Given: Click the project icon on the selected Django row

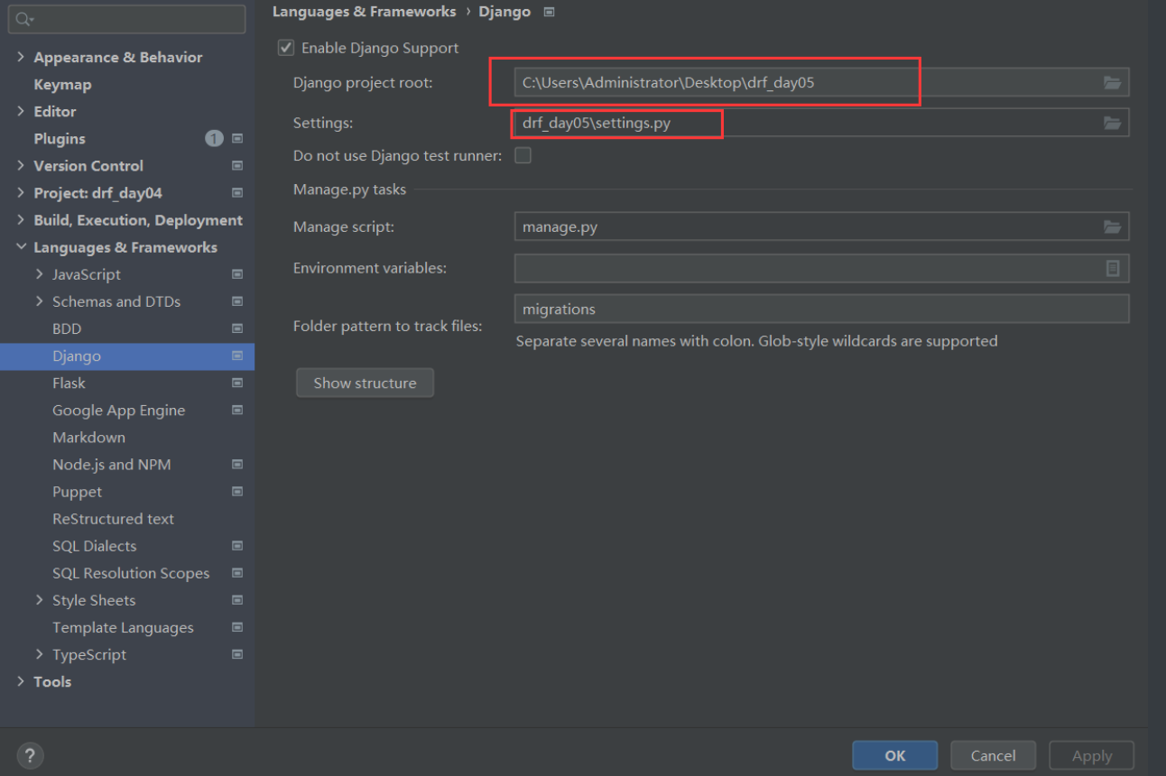Looking at the screenshot, I should [237, 356].
